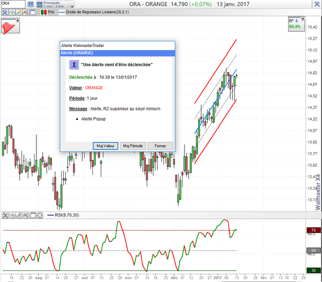Viewport: 322px width, 282px height.
Task: Click the plus handle on R² widget
Action: pyautogui.click(x=303, y=19)
